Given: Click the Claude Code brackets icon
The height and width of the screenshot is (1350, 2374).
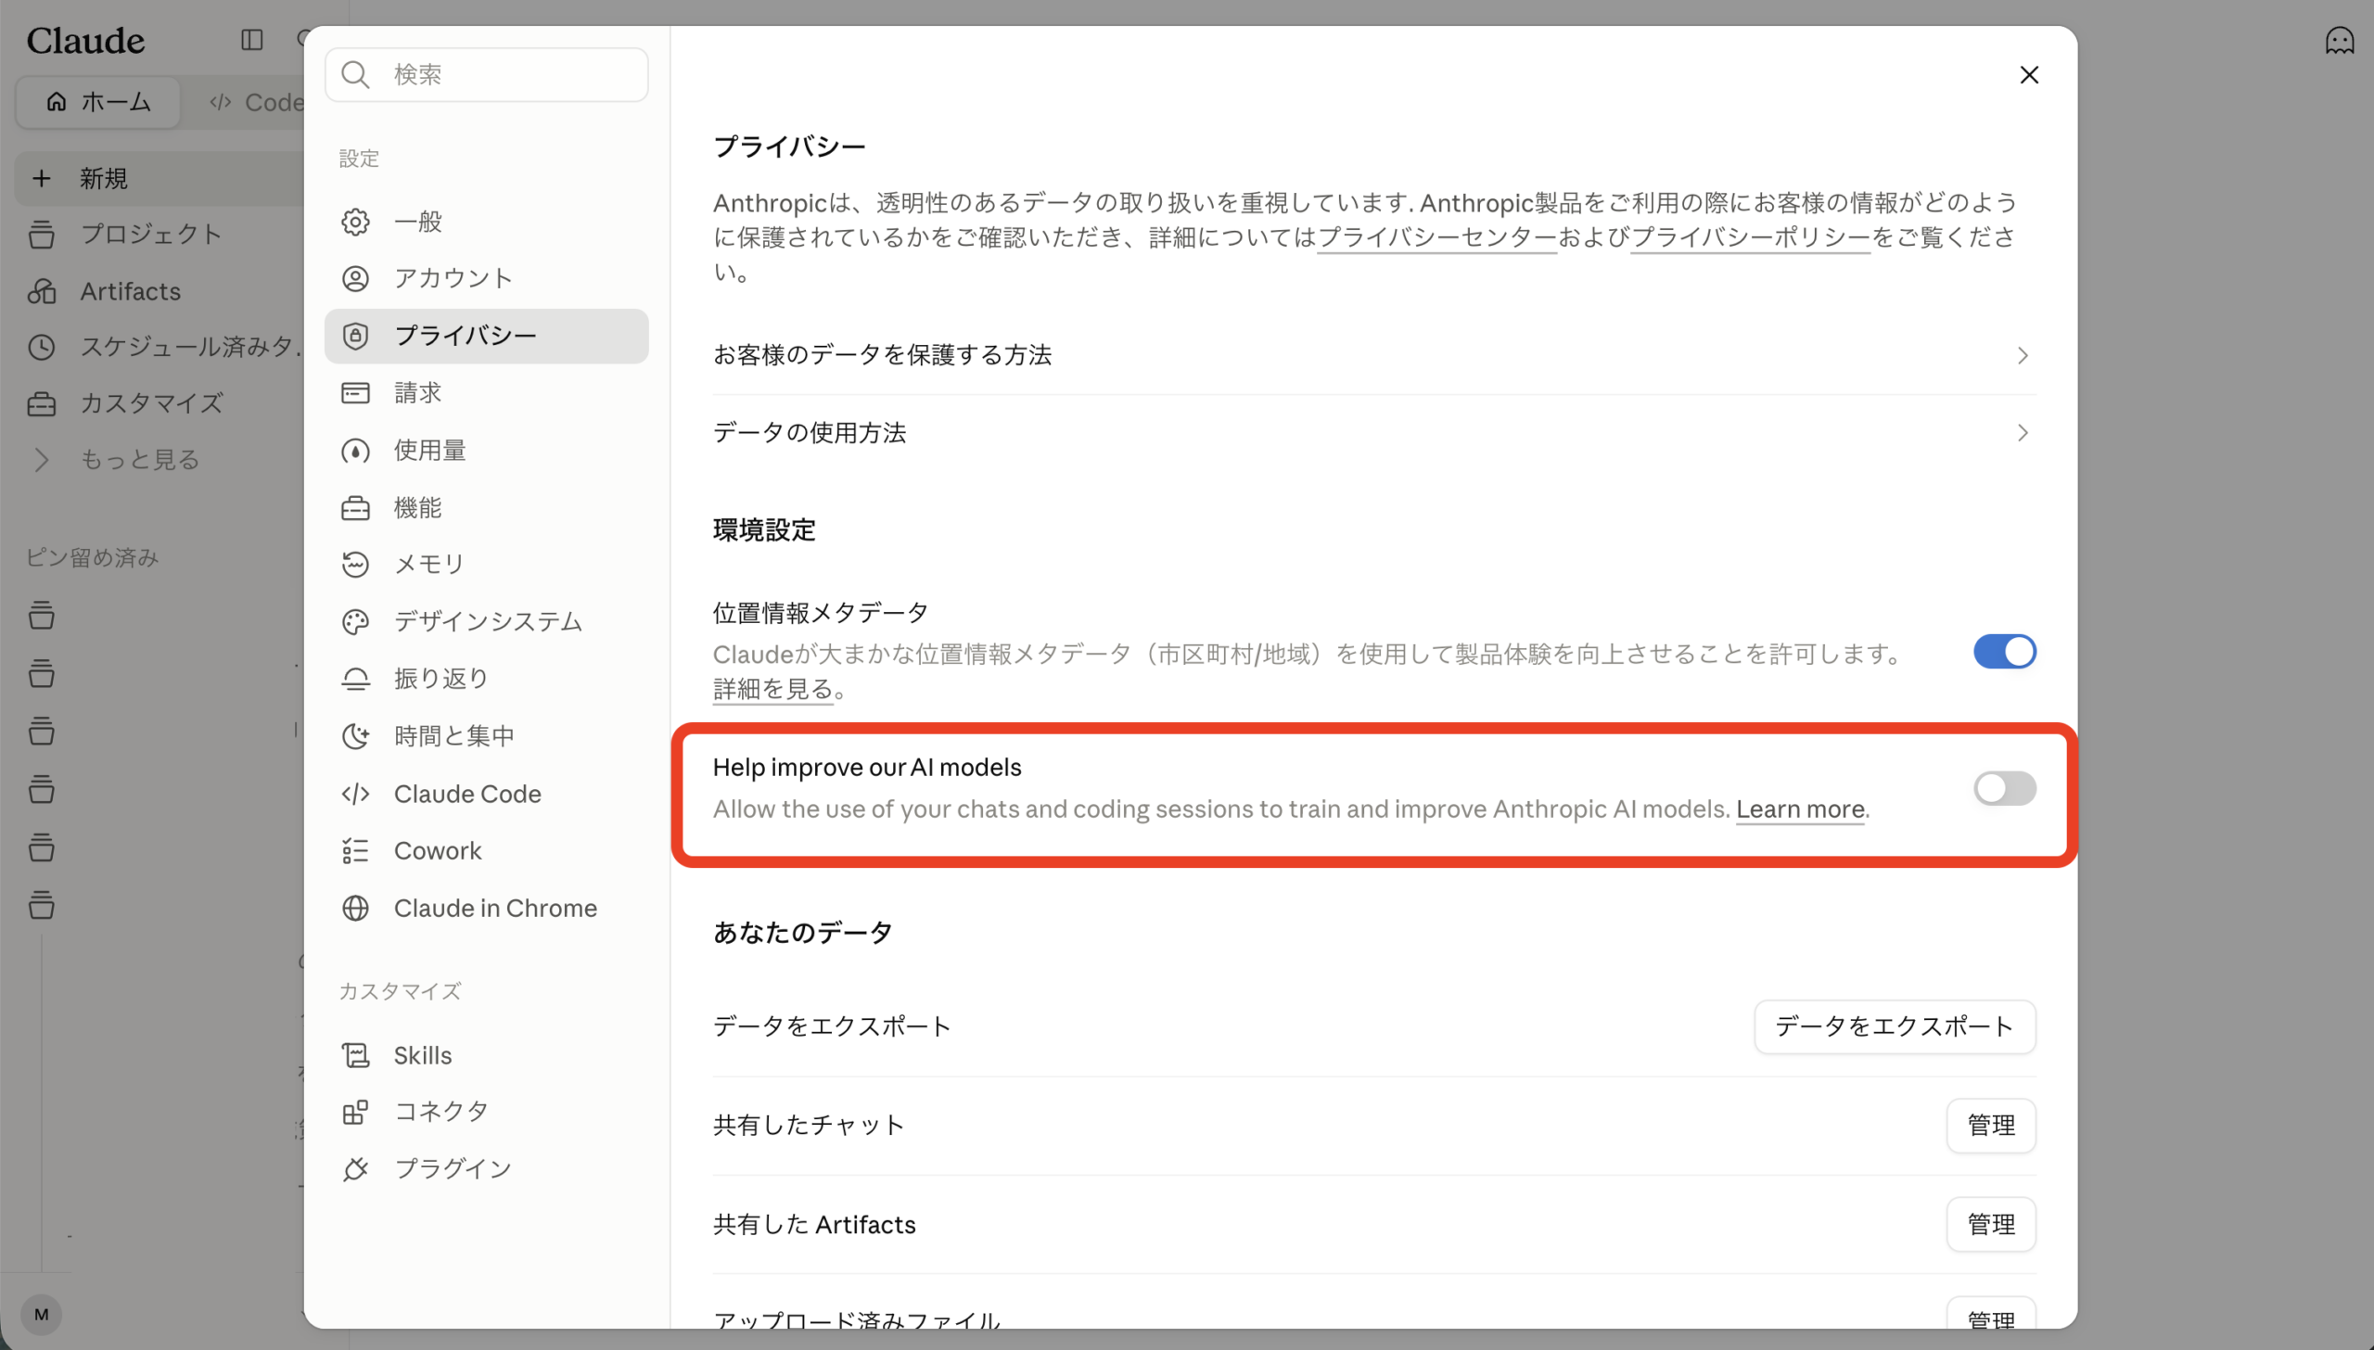Looking at the screenshot, I should click(x=355, y=795).
